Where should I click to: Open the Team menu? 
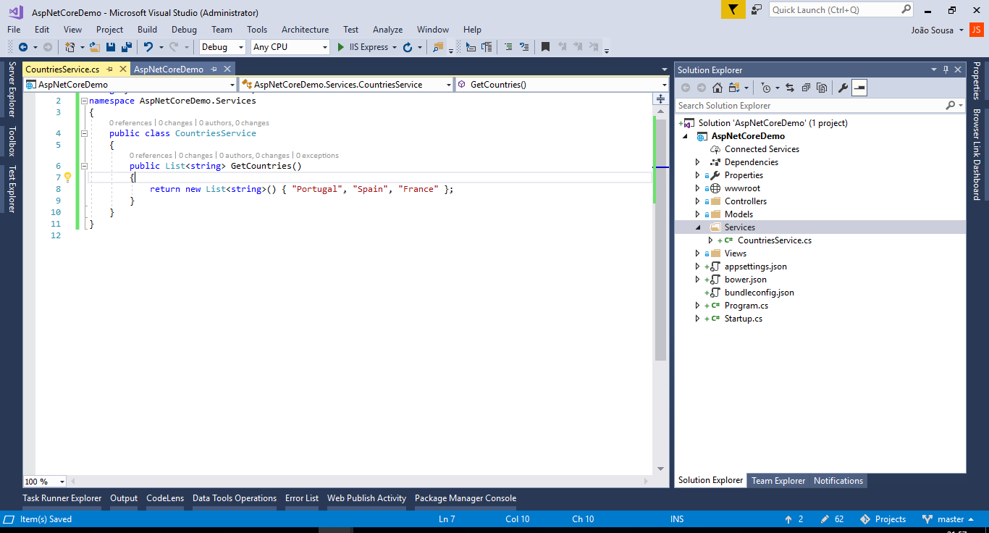222,30
